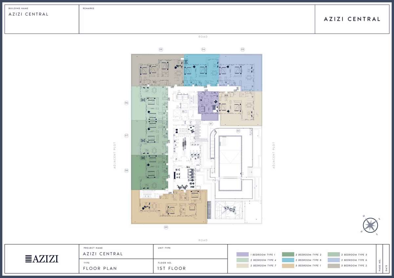The image size is (394, 278).
Task: Click the compass rose icon
Action: [370, 225]
